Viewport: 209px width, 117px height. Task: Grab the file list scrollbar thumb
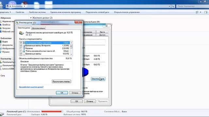[71, 46]
